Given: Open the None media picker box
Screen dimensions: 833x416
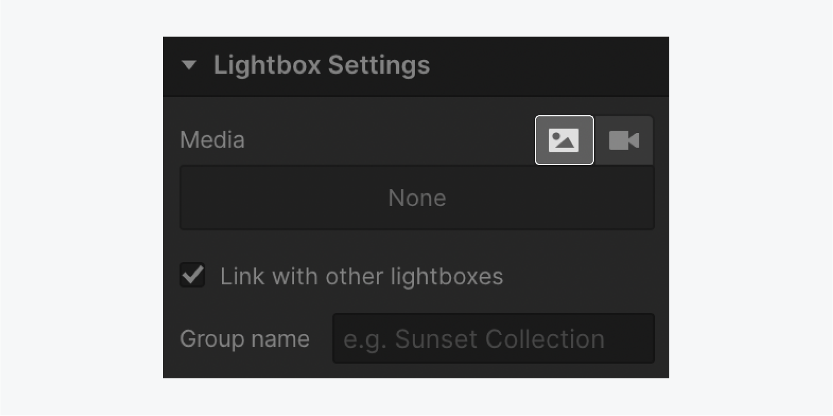Looking at the screenshot, I should click(417, 198).
